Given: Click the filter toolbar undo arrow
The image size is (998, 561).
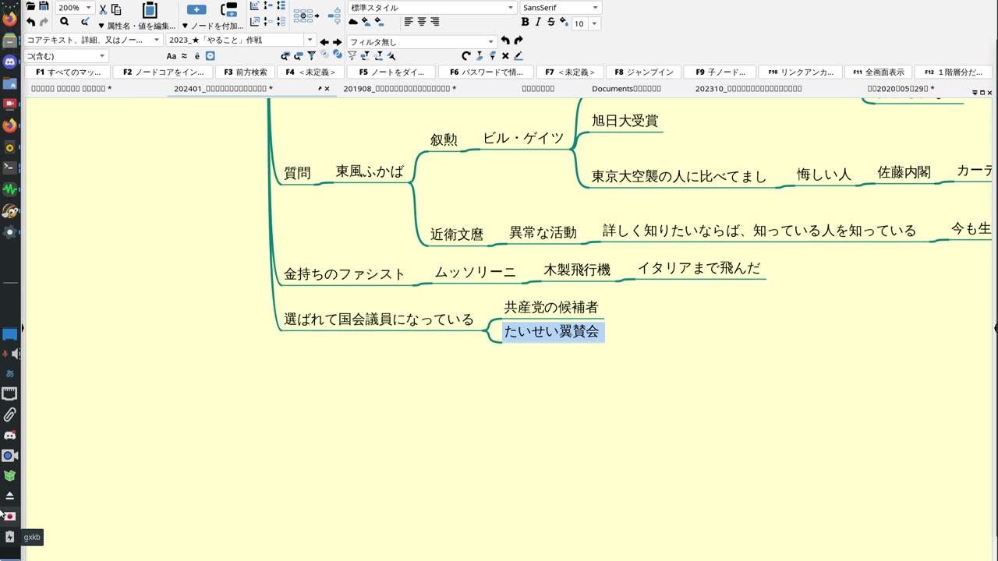Looking at the screenshot, I should coord(505,41).
